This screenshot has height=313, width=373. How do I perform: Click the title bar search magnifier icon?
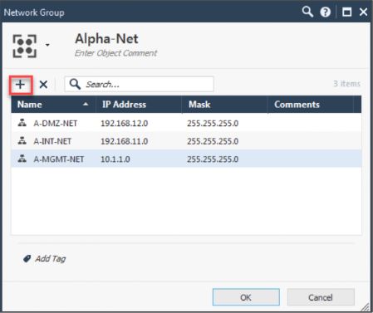click(x=307, y=12)
